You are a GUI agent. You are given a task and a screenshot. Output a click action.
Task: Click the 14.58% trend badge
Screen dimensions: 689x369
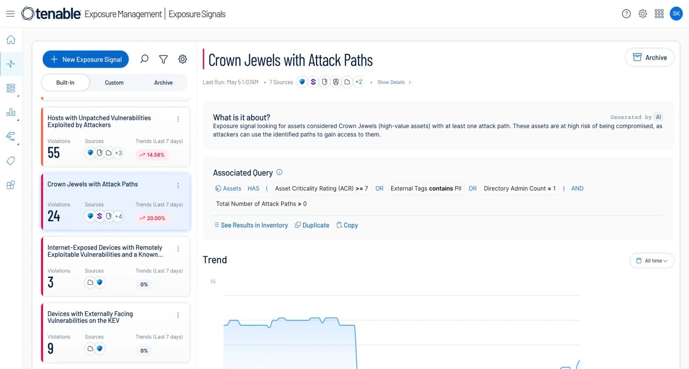pyautogui.click(x=153, y=155)
